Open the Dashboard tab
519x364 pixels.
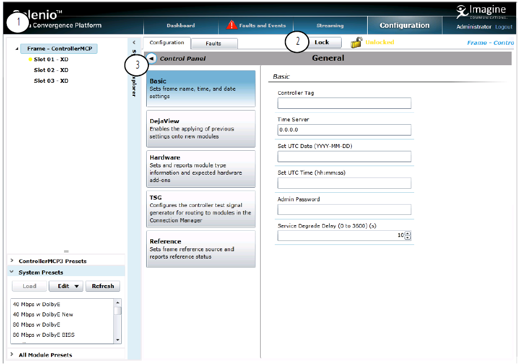[x=181, y=26]
